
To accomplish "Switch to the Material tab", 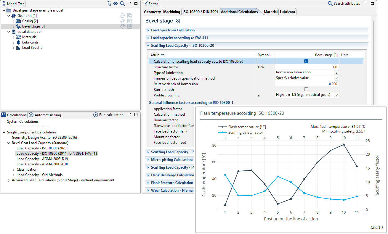I will [270, 12].
